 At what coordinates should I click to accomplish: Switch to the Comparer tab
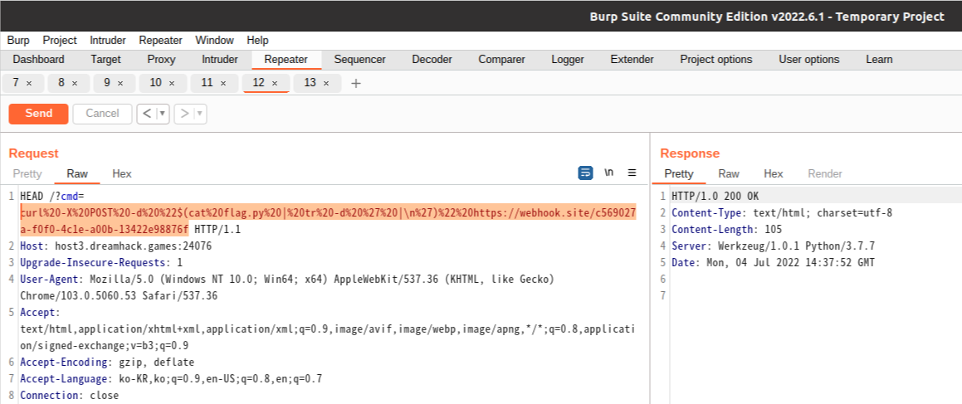pyautogui.click(x=502, y=60)
